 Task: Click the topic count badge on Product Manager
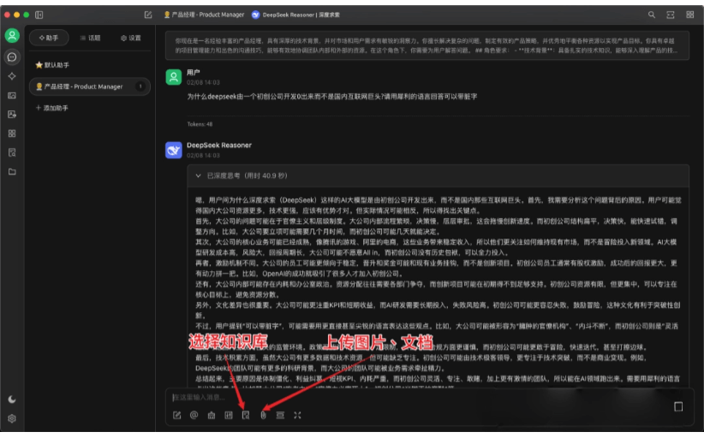140,86
